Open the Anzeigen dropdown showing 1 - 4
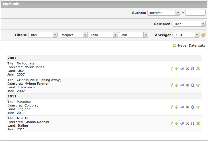Image resolution: width=208 pixels, height=142 pixels. tap(187, 35)
